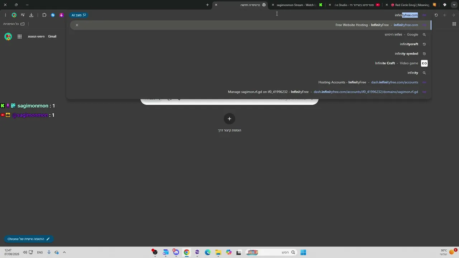The image size is (459, 258).
Task: Click the add shortcut plus button
Action: coord(229,119)
